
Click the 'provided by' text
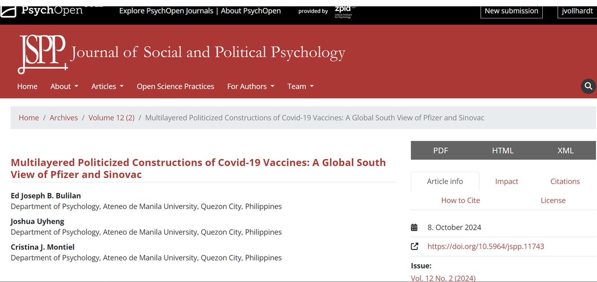coord(313,11)
